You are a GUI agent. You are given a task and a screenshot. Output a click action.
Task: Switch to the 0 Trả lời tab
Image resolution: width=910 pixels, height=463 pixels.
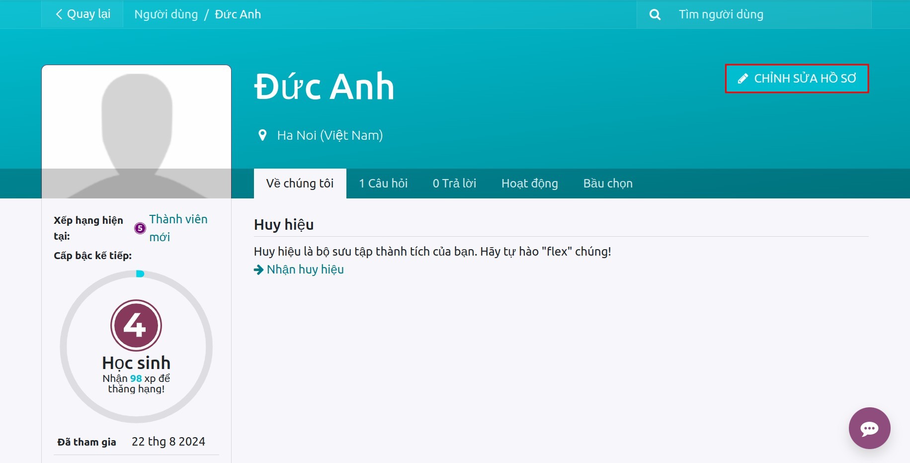(454, 184)
